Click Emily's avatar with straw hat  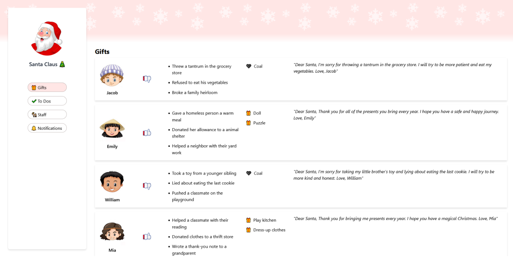[x=112, y=129]
